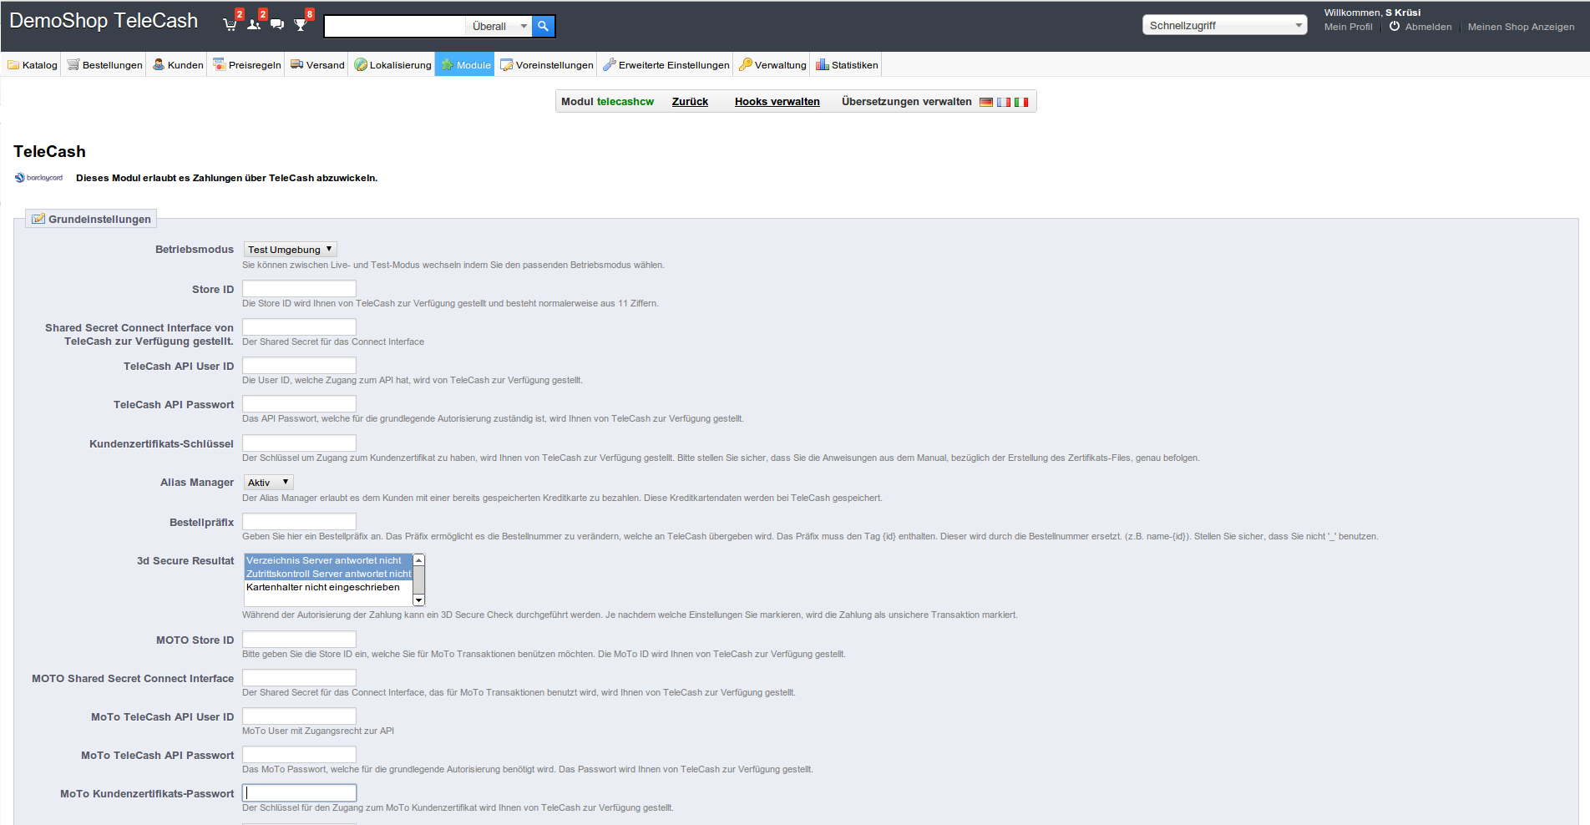Viewport: 1590px width, 825px height.
Task: Open the Schnellzugriff dropdown
Action: tap(1225, 25)
